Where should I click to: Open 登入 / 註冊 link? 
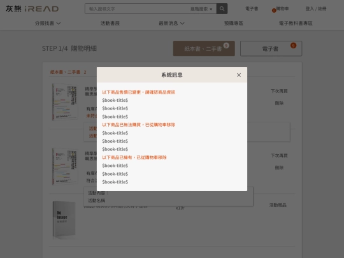tap(316, 9)
